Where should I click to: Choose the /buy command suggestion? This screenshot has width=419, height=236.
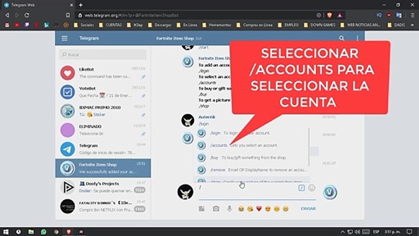251,158
